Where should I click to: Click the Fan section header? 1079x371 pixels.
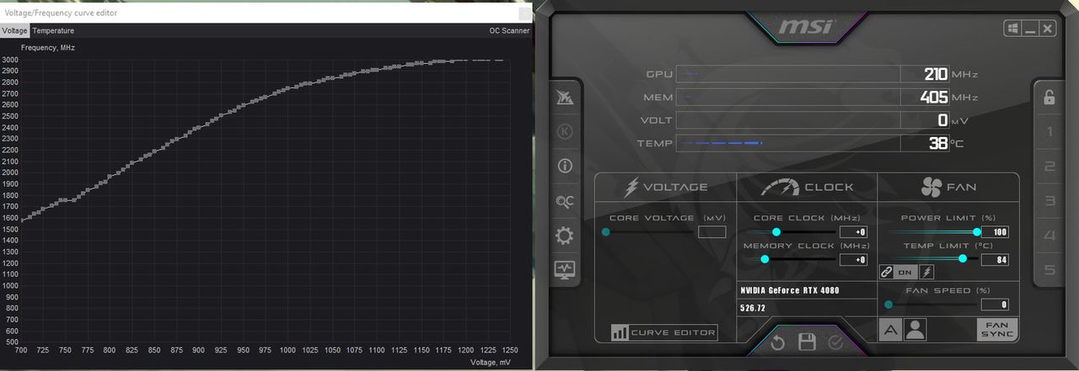(948, 187)
